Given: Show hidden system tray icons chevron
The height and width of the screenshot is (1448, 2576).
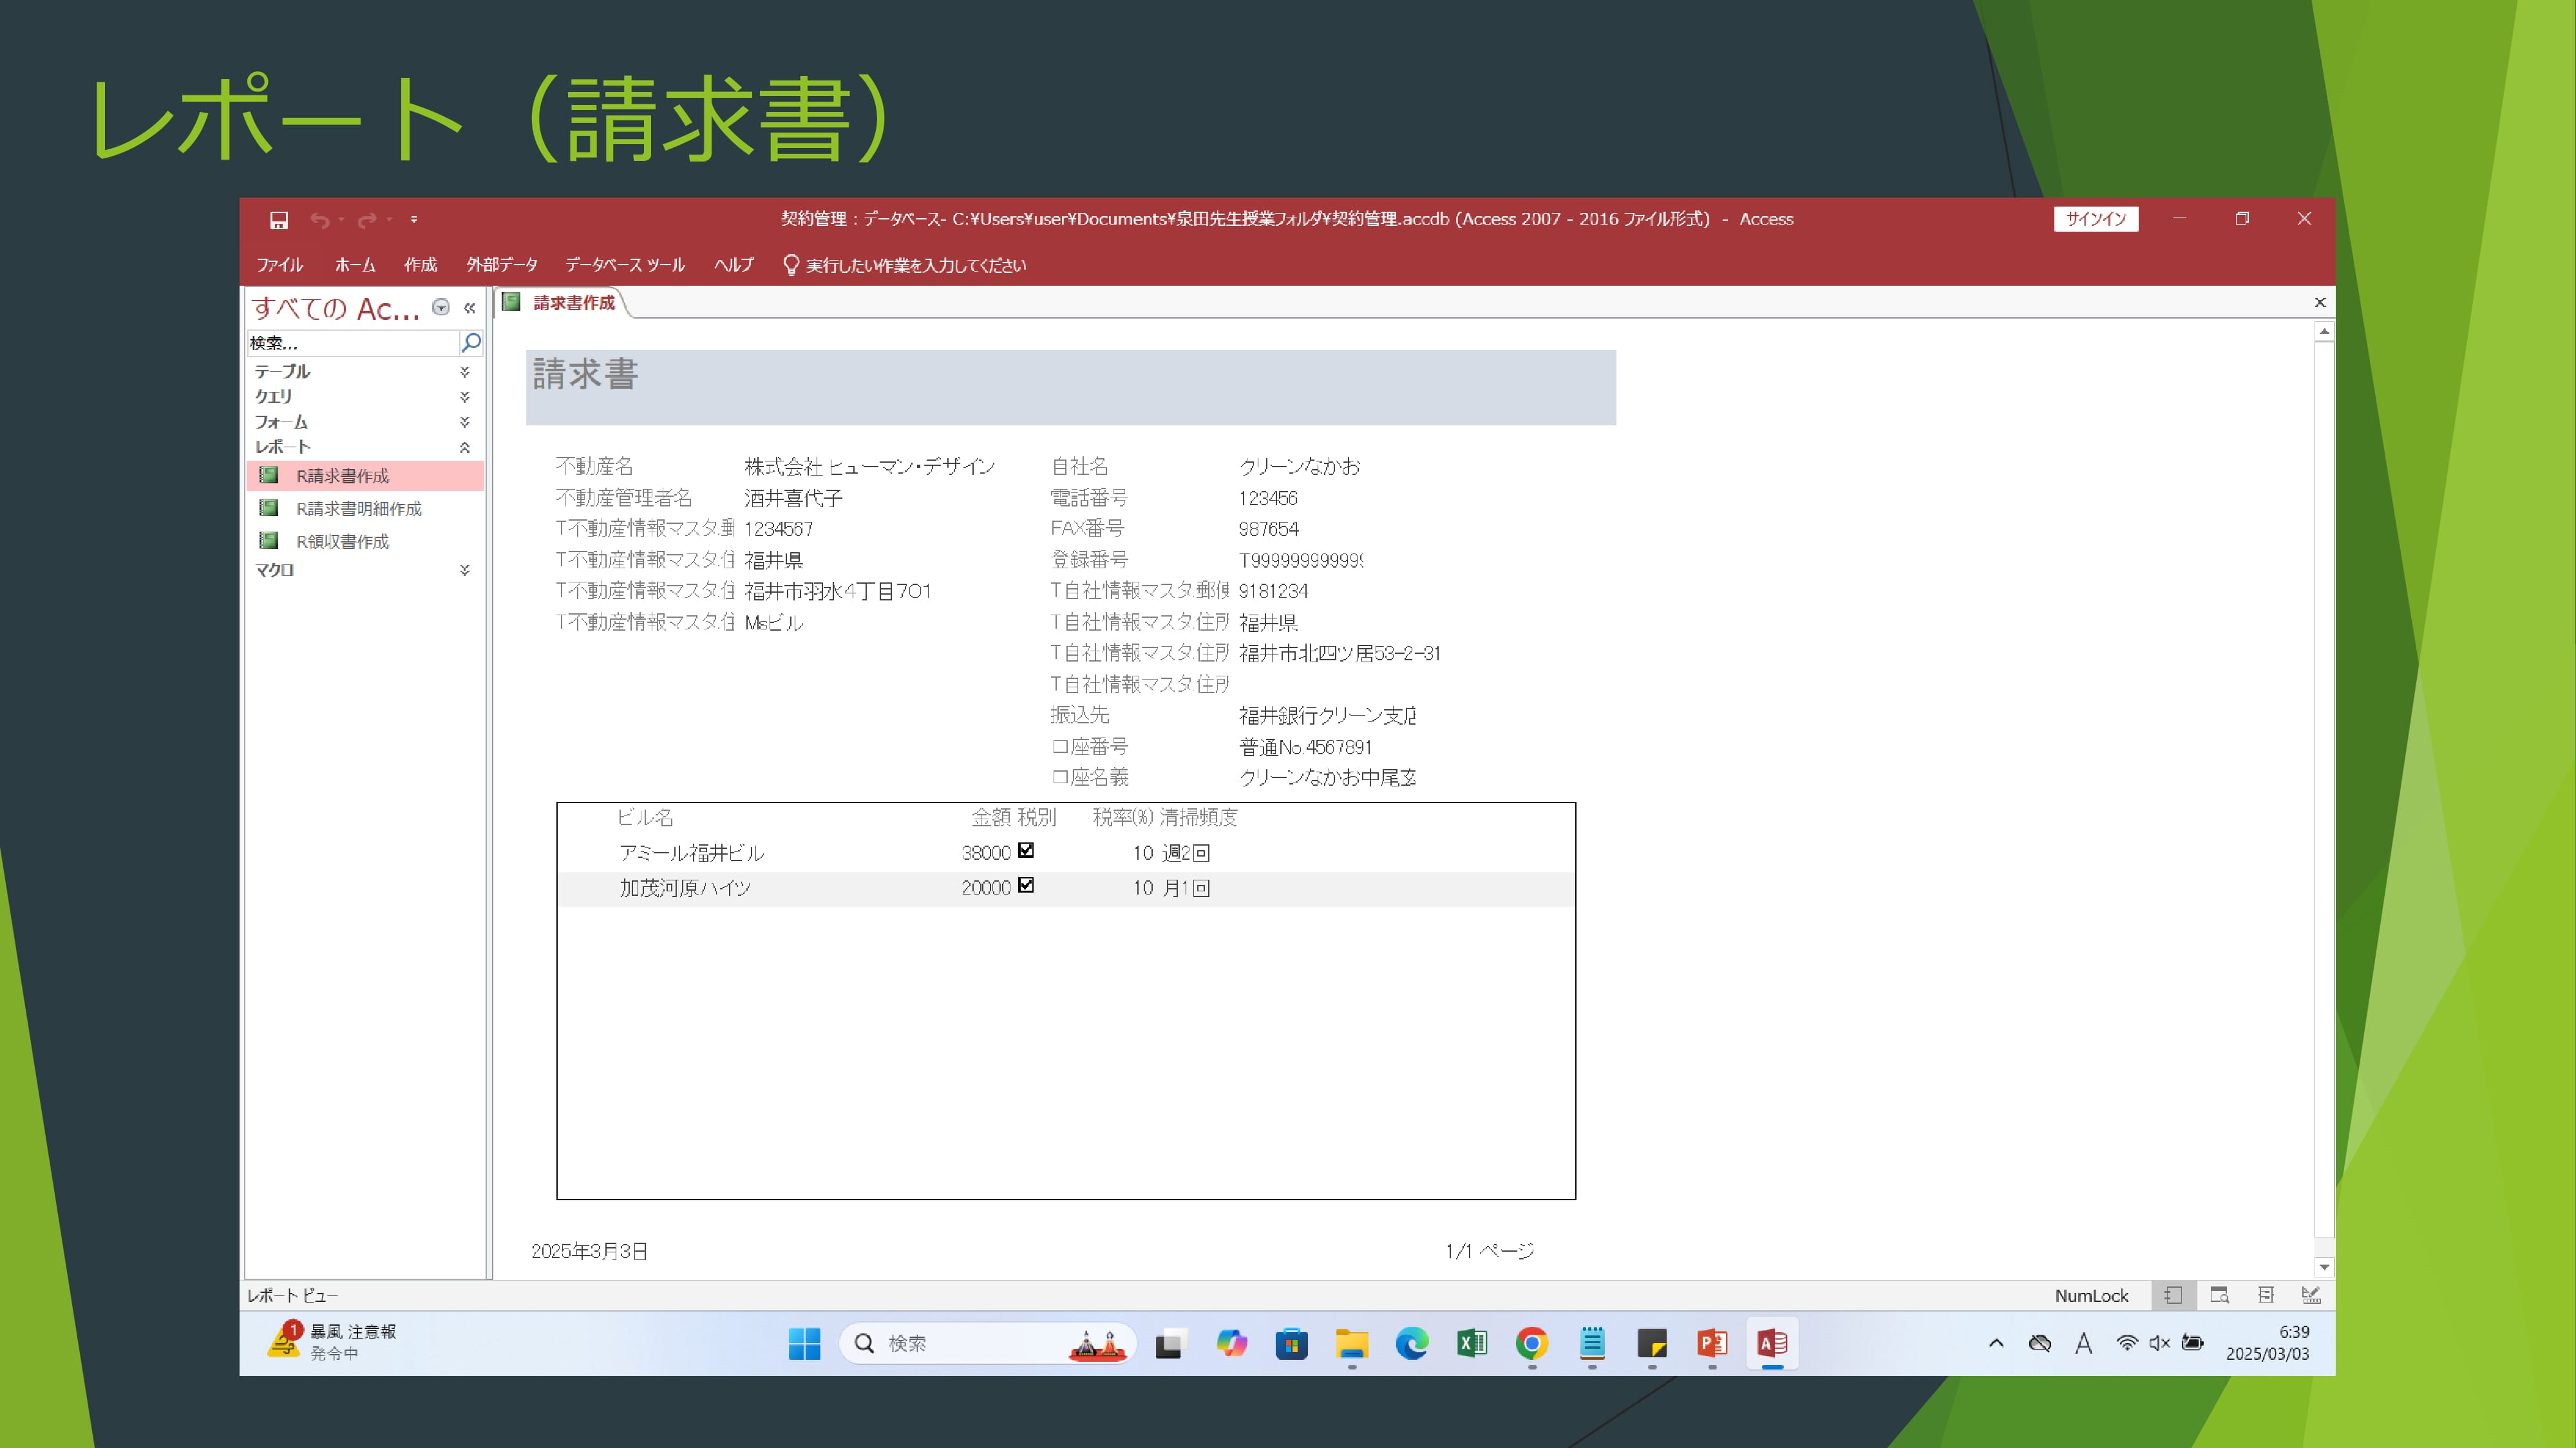Looking at the screenshot, I should tap(1996, 1343).
